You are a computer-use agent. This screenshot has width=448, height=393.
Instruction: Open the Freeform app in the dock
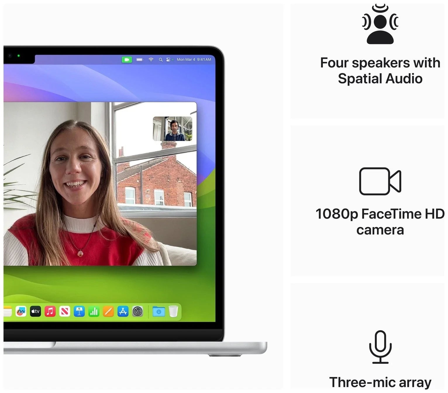[x=21, y=312]
